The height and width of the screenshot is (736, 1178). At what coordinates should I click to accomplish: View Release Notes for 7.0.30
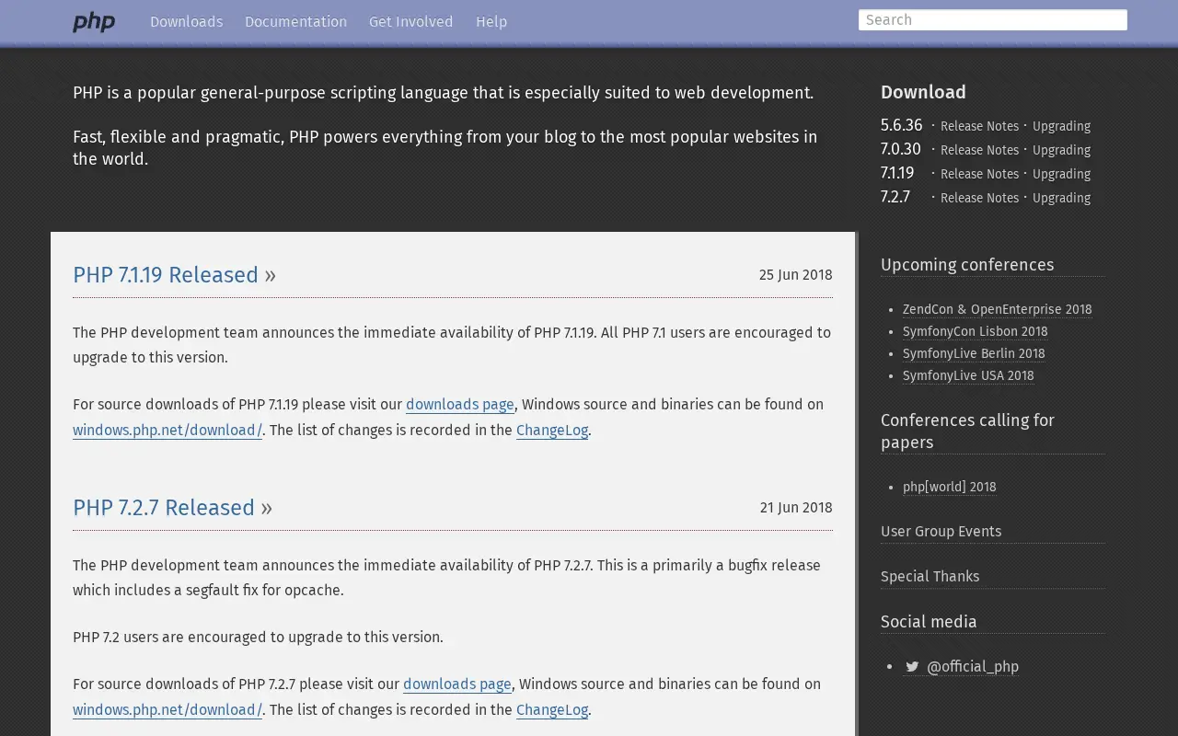979,150
